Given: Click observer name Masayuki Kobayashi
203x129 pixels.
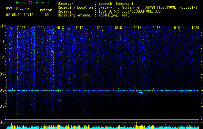Looking at the screenshot, I should [x=116, y=4].
